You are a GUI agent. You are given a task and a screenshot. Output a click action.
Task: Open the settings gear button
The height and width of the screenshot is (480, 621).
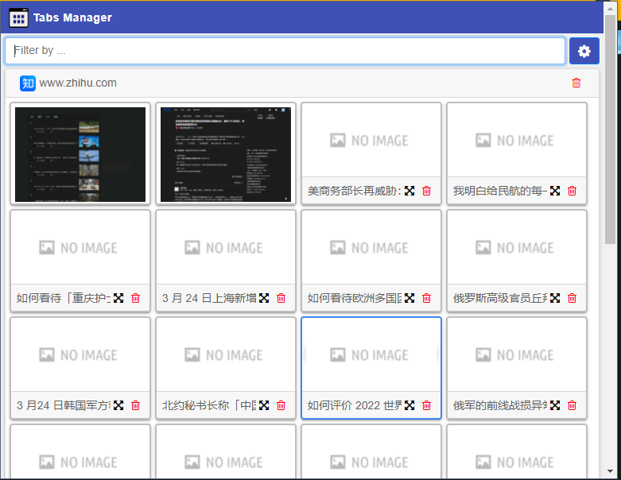pos(584,51)
